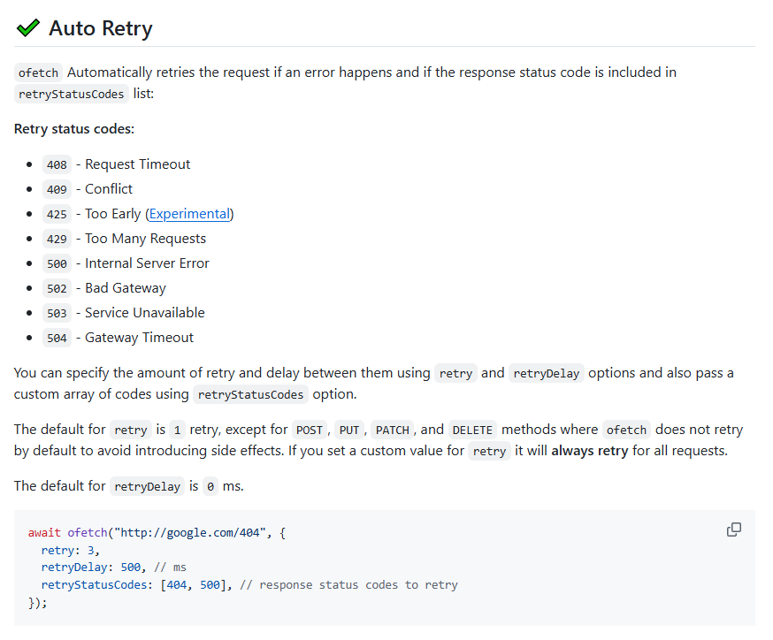Image resolution: width=773 pixels, height=640 pixels.
Task: Click the green checkmark beside Auto Retry
Action: pyautogui.click(x=28, y=28)
